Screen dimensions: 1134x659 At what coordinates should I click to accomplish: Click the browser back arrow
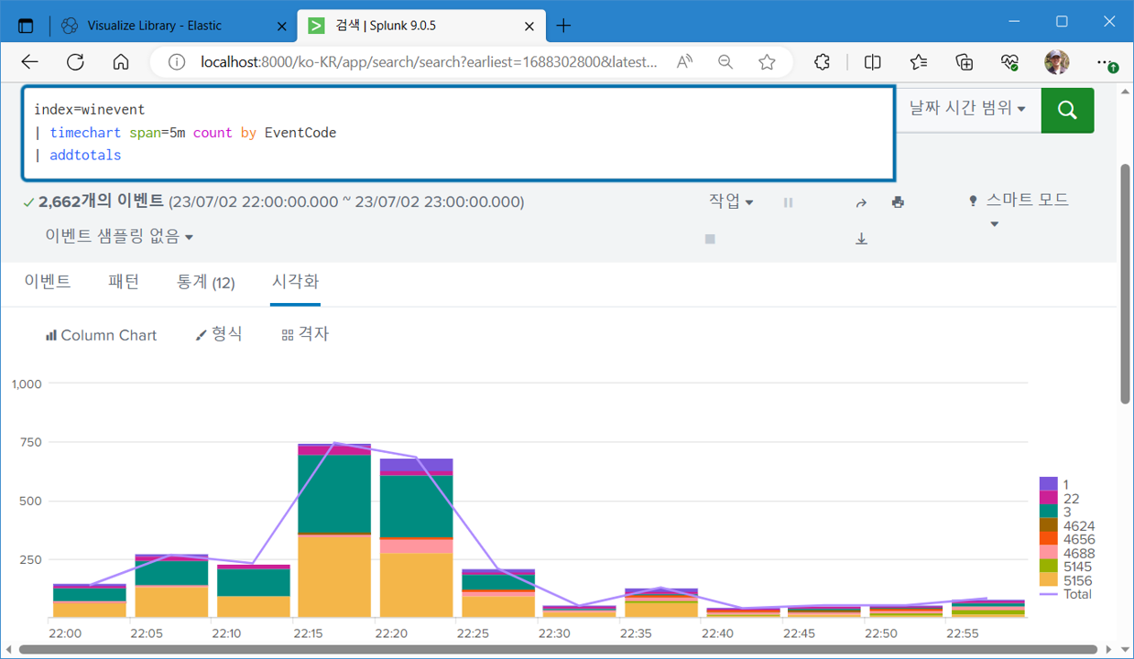(x=30, y=61)
